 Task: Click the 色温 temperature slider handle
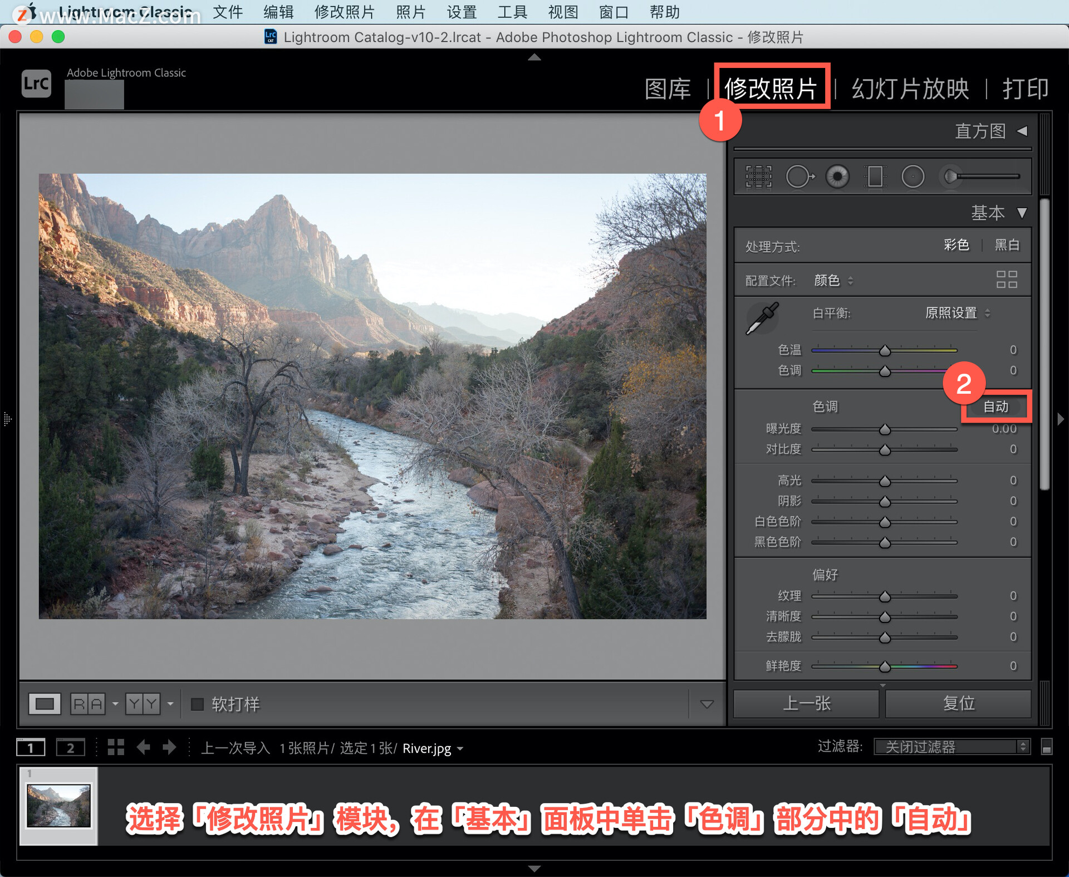point(884,351)
